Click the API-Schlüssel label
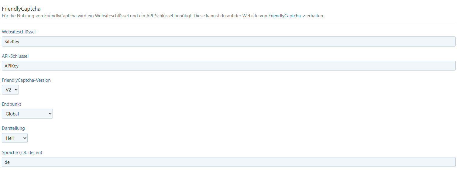460x172 pixels. pyautogui.click(x=15, y=56)
